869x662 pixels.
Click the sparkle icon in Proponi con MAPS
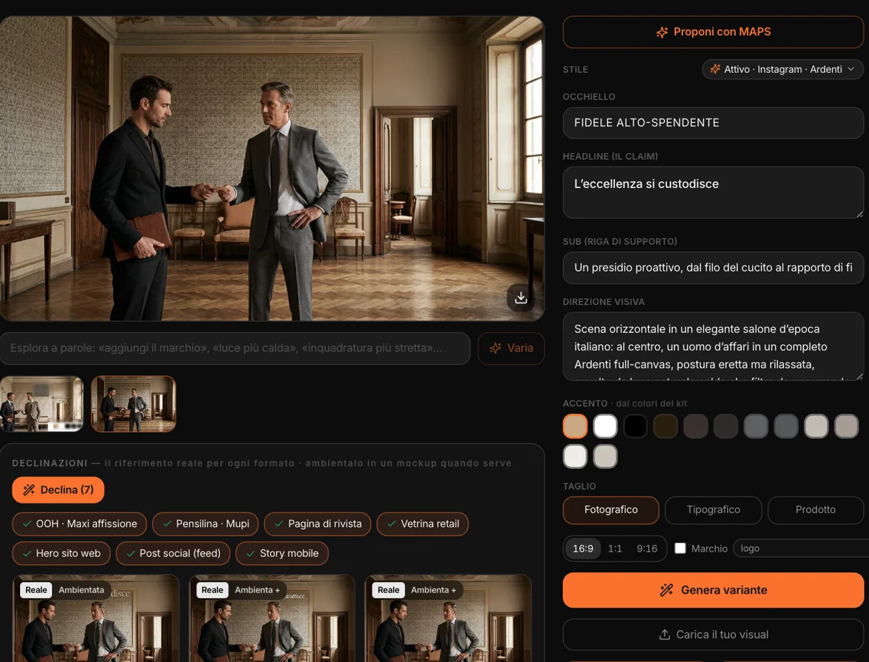pyautogui.click(x=662, y=32)
